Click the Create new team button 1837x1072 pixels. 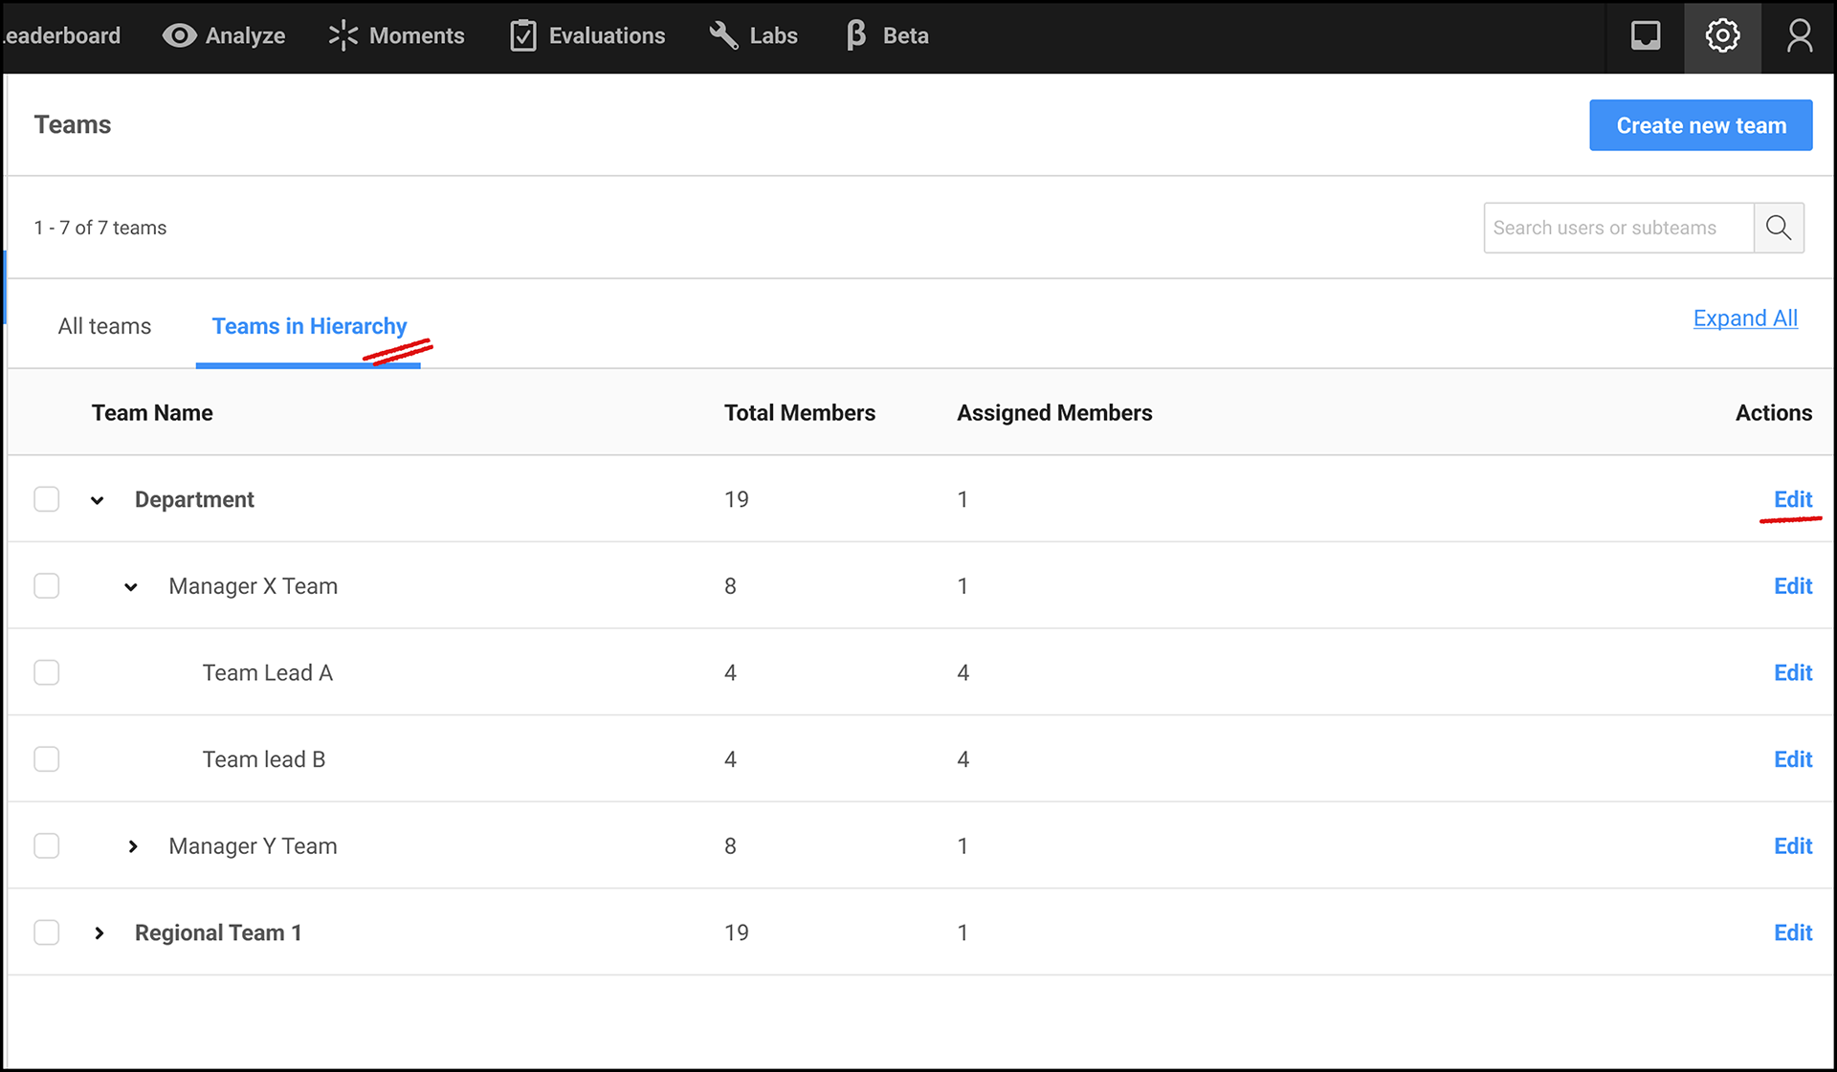point(1700,125)
